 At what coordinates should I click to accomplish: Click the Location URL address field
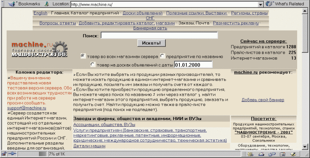tap(165, 5)
